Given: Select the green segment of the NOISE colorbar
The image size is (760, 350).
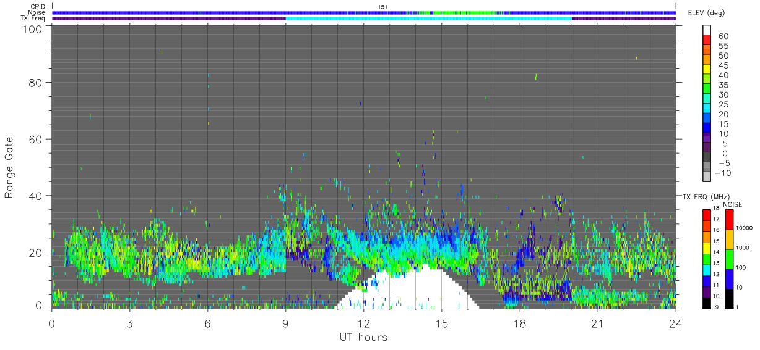Looking at the screenshot, I should click(728, 259).
